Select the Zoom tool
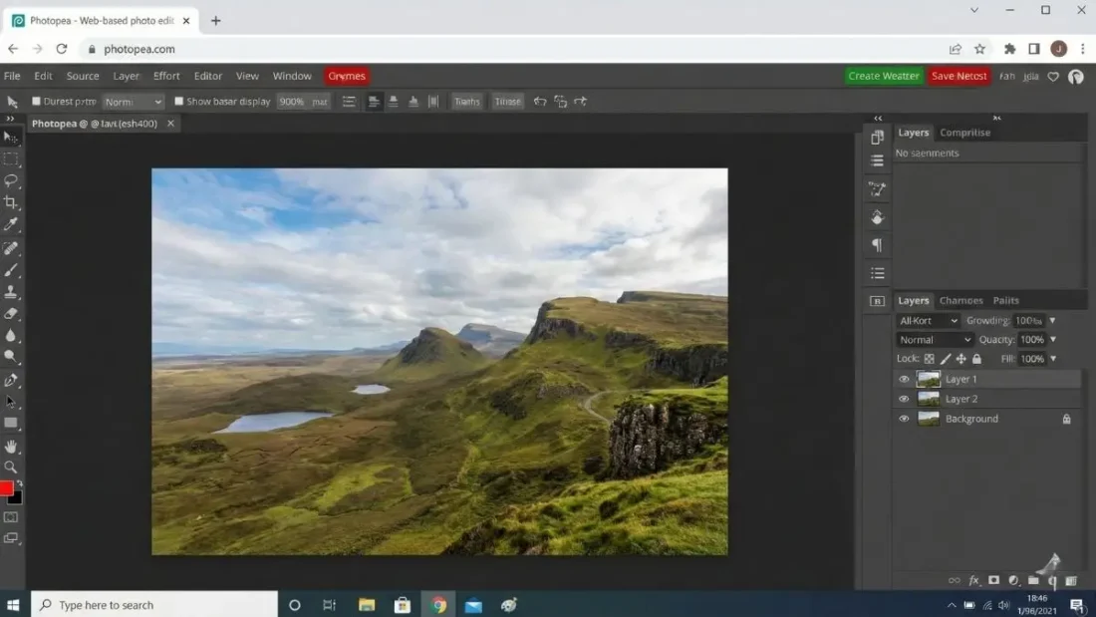Image resolution: width=1096 pixels, height=617 pixels. click(13, 466)
